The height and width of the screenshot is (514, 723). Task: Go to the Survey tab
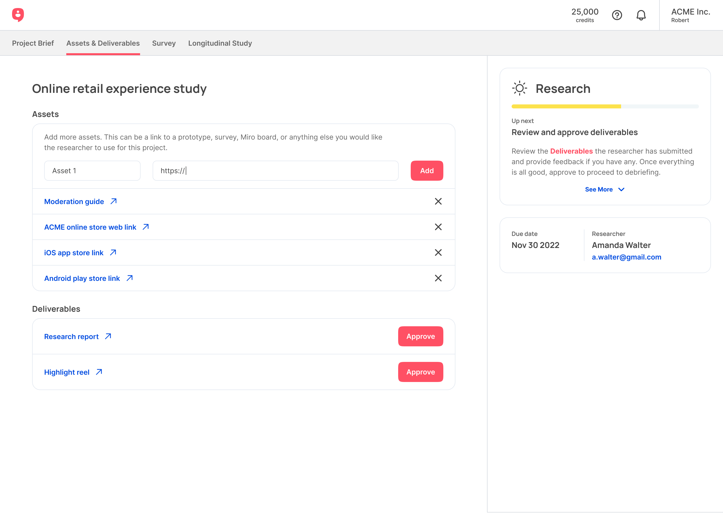click(x=164, y=43)
